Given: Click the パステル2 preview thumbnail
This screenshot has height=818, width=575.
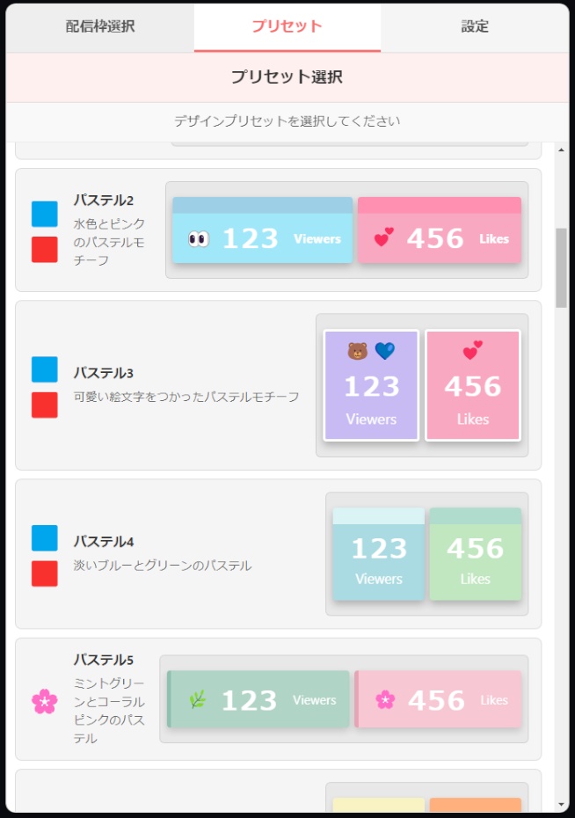Looking at the screenshot, I should point(347,230).
